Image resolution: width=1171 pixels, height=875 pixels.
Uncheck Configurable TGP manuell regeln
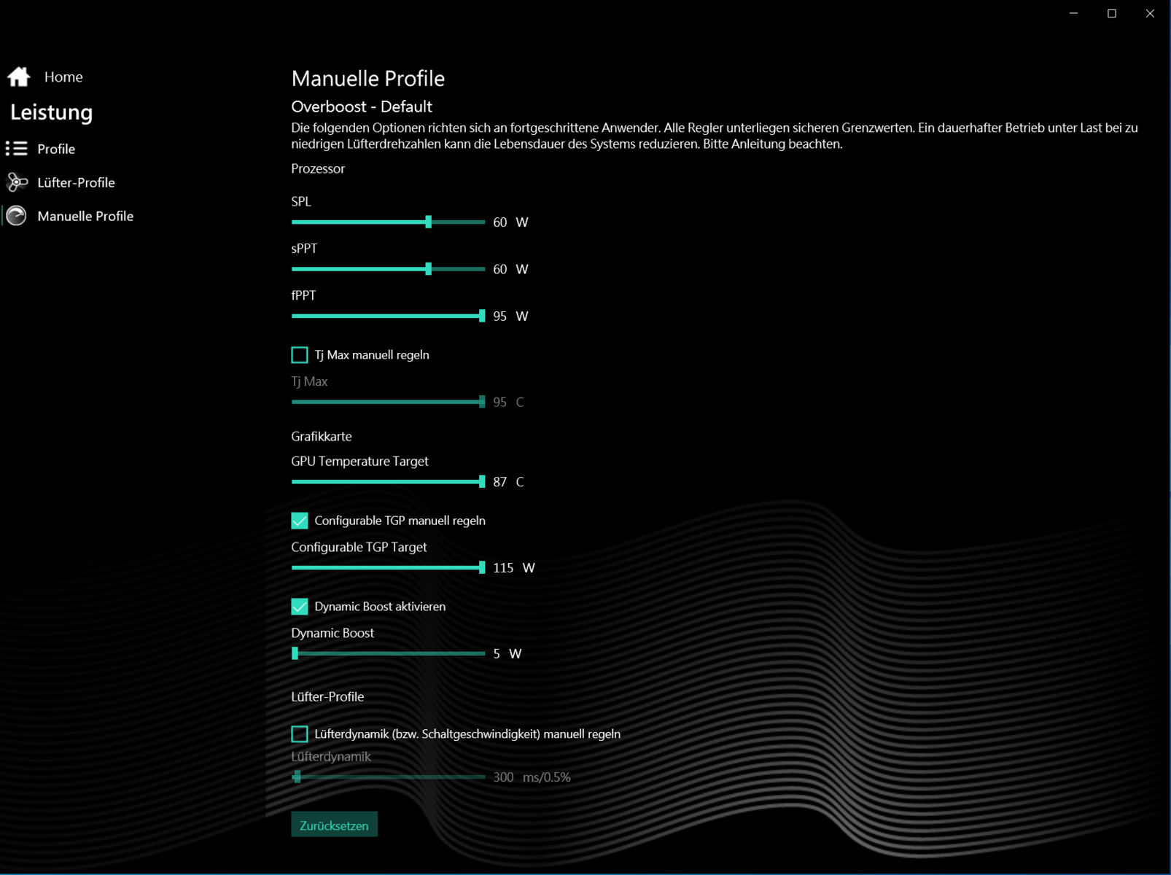pyautogui.click(x=300, y=521)
